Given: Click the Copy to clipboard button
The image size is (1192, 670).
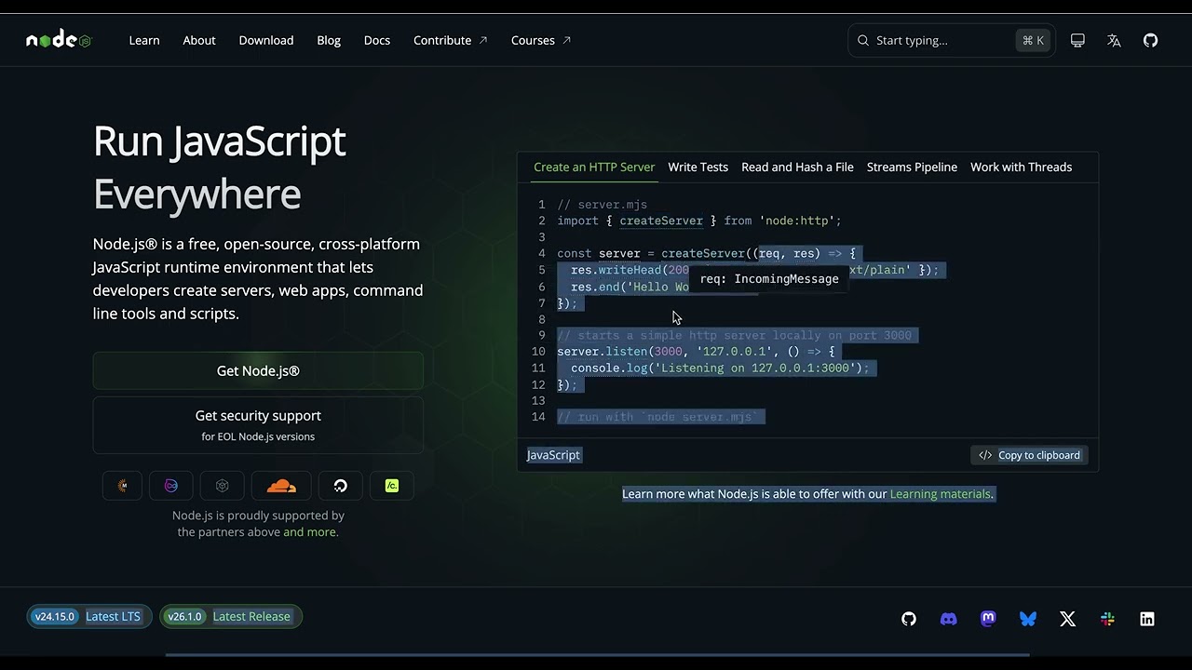Looking at the screenshot, I should point(1029,455).
